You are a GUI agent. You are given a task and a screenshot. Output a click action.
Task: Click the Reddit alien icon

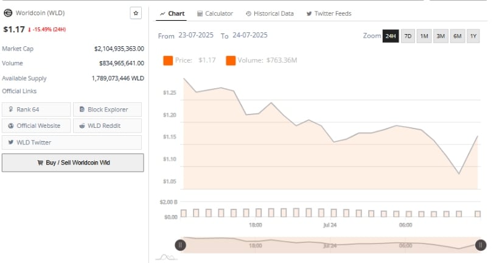click(82, 125)
